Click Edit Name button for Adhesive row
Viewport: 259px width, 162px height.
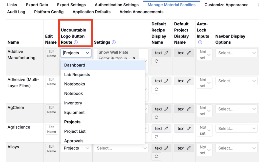(x=52, y=82)
